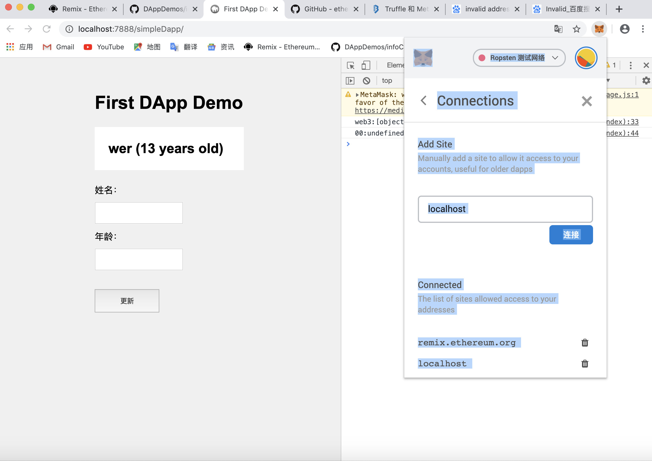The image size is (652, 461).
Task: Select the remix.ethereum.org entry text
Action: coord(467,343)
